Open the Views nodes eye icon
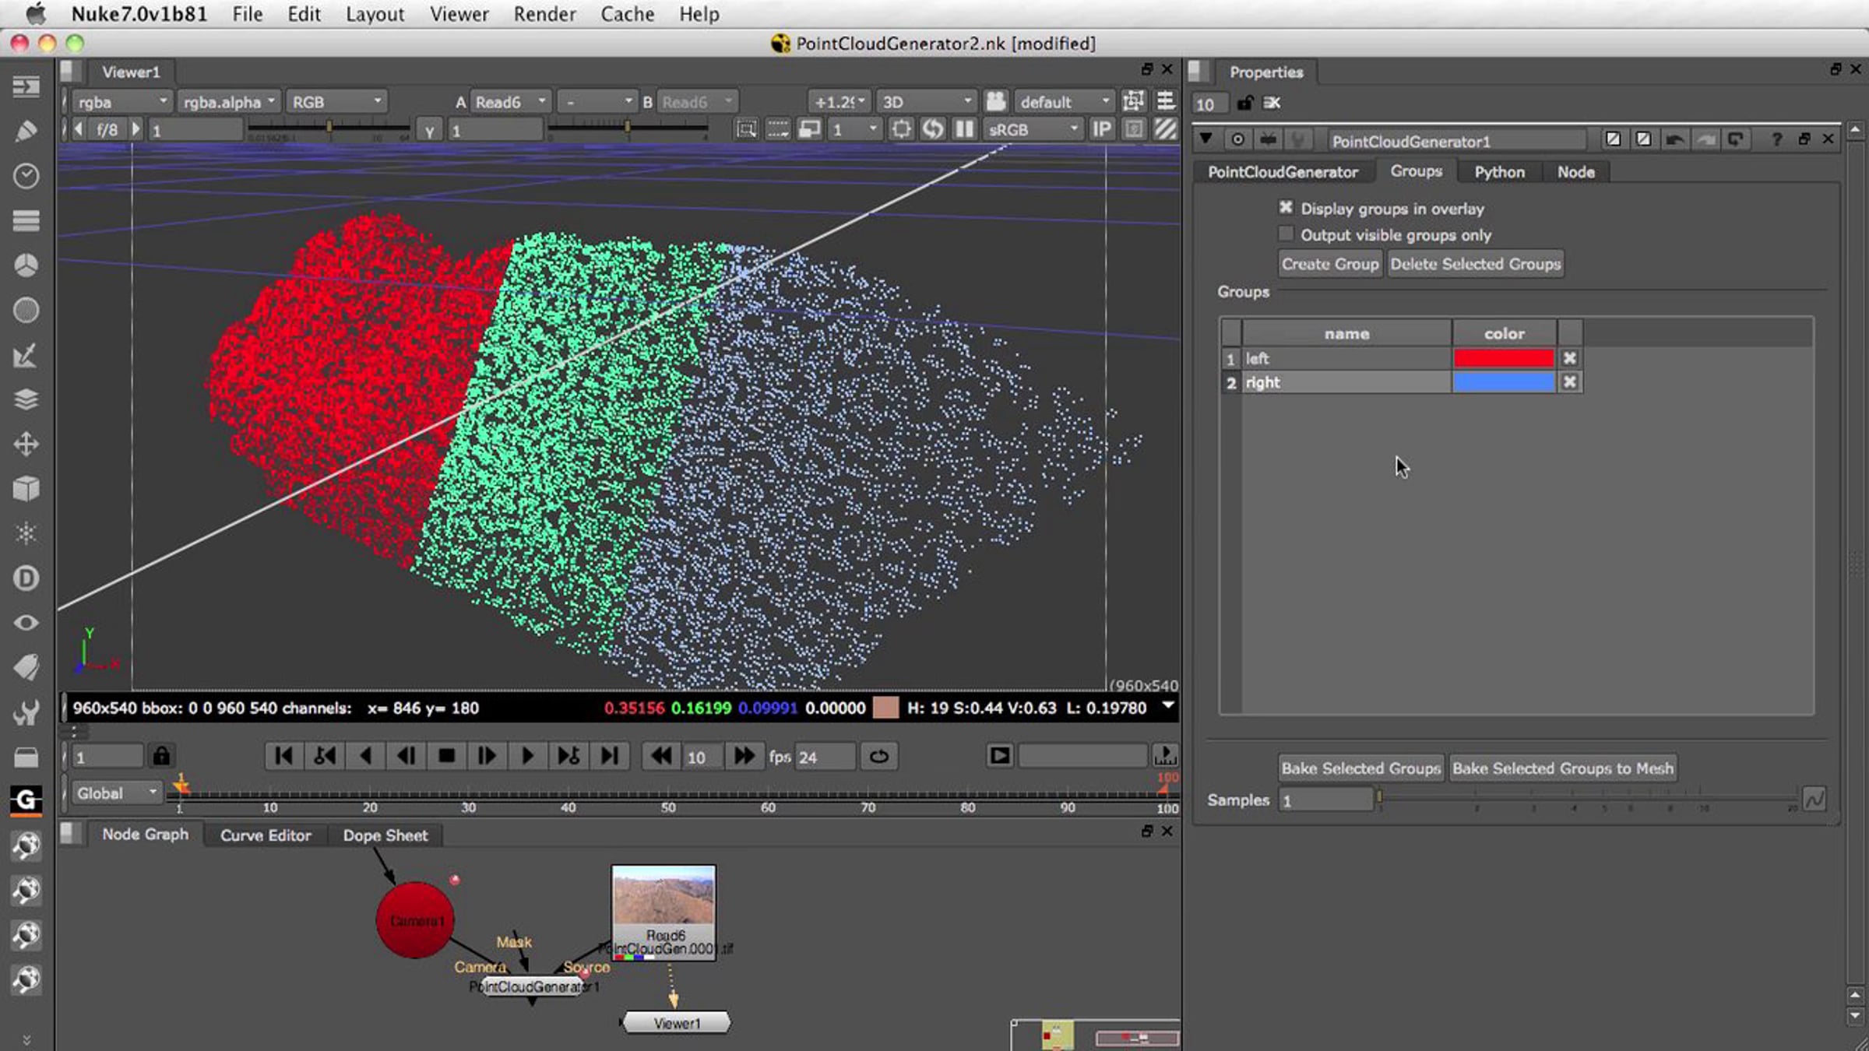This screenshot has width=1869, height=1051. click(x=26, y=623)
